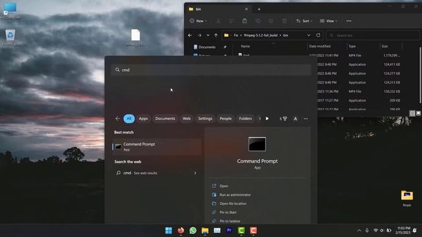Expand address bar history dropdown
This screenshot has height=237, width=422.
click(x=309, y=35)
